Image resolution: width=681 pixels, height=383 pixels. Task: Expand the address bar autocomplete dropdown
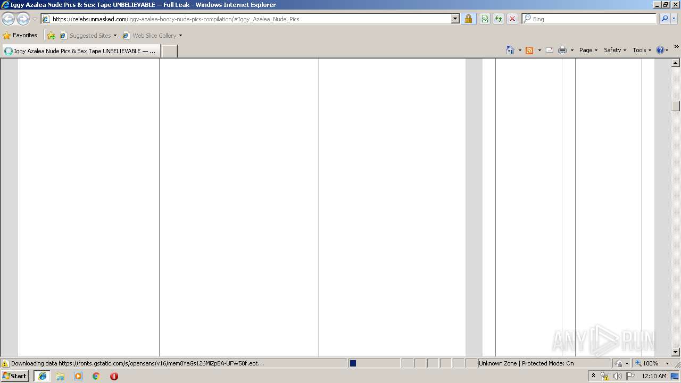455,19
